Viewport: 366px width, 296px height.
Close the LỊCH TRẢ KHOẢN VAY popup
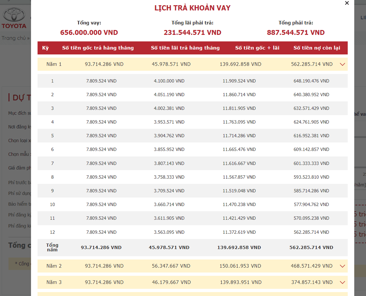pyautogui.click(x=347, y=3)
